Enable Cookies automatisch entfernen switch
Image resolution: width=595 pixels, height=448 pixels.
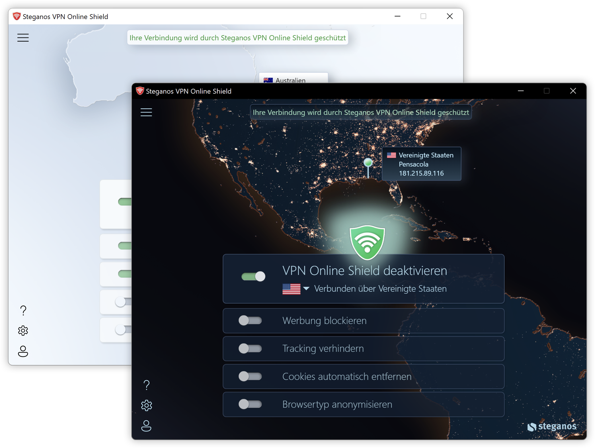[250, 376]
